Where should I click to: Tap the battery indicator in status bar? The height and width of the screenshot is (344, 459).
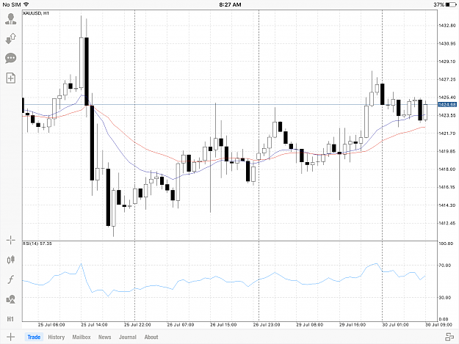click(x=450, y=4)
